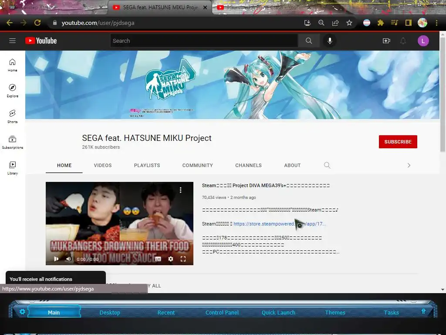Click the channel name heading
Screen dimensions: 446x335
[x=147, y=138]
